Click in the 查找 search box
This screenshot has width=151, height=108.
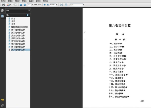tap(76, 4)
